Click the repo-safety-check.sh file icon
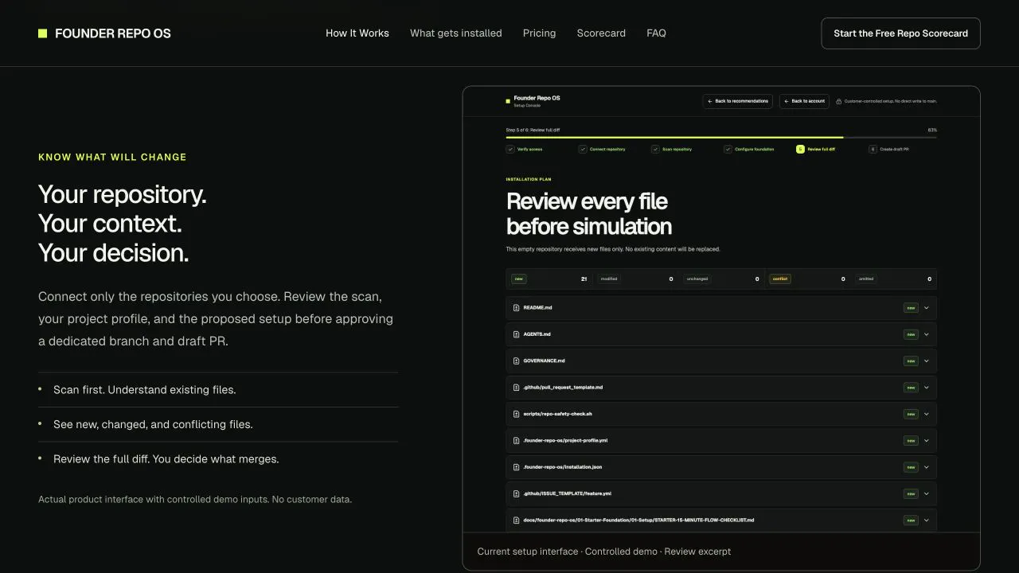Viewport: 1019px width, 573px height. pyautogui.click(x=516, y=414)
